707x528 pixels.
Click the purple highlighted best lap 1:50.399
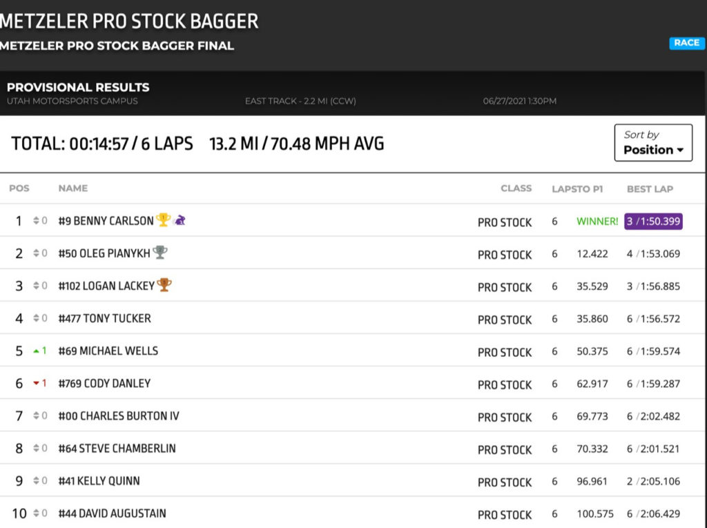[653, 222]
